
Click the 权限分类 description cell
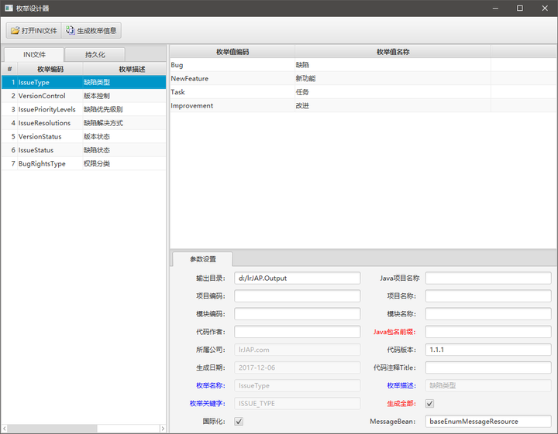point(124,163)
